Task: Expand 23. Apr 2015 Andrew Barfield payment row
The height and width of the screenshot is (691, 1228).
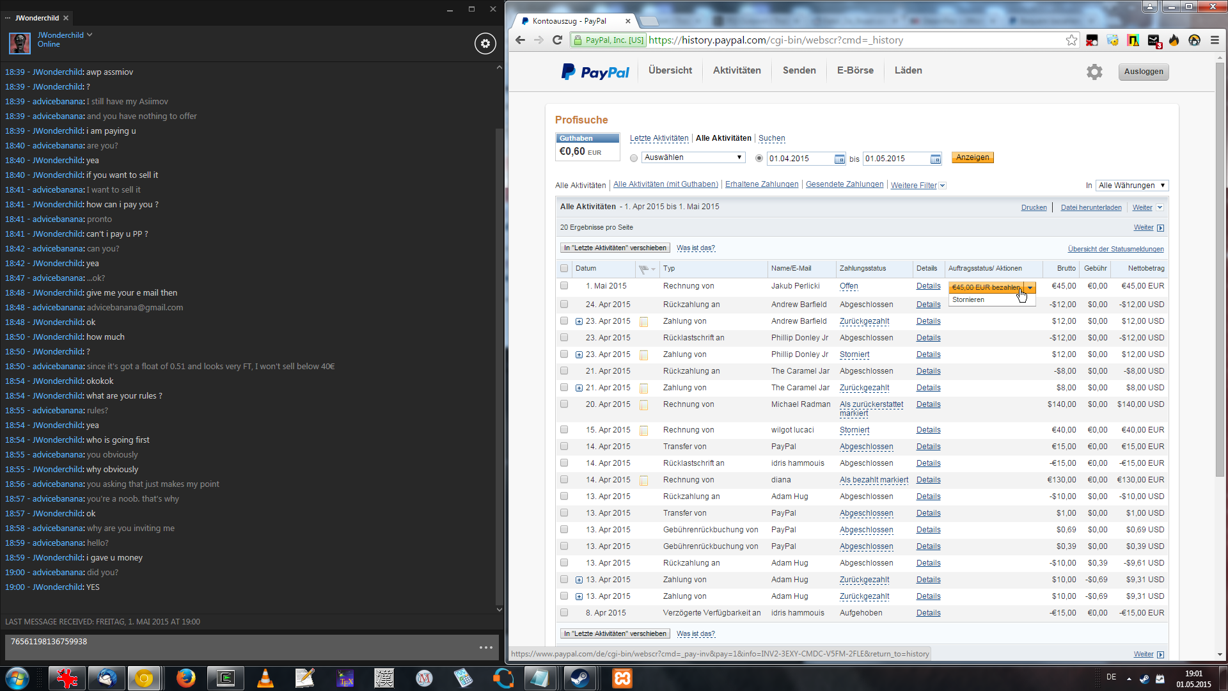Action: (579, 322)
